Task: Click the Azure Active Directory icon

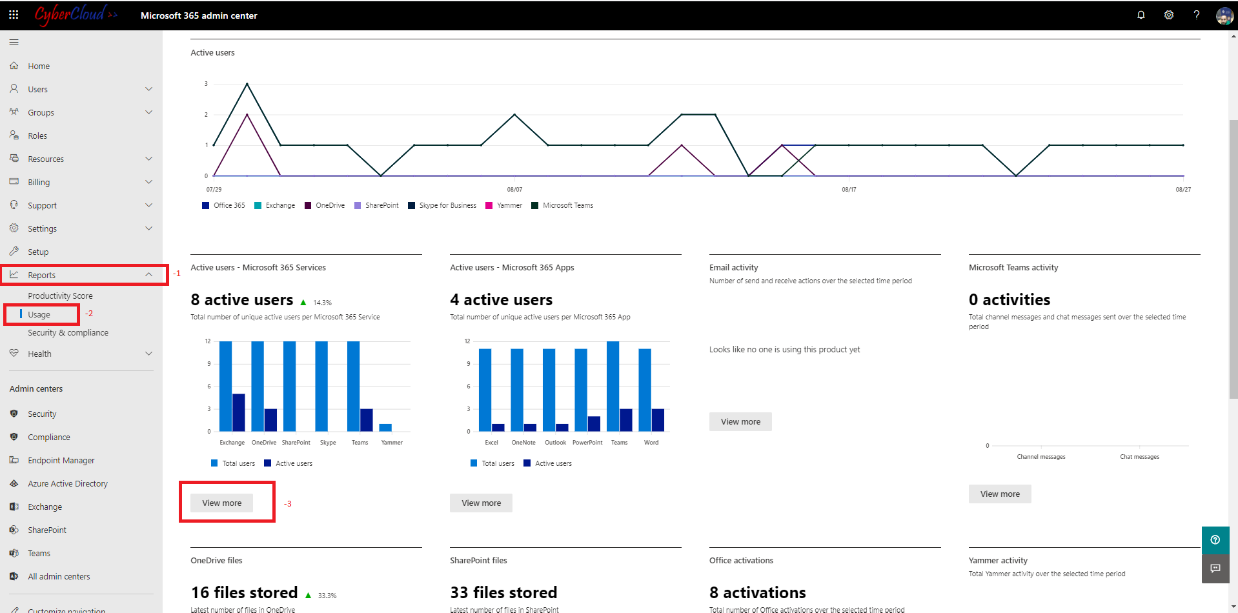Action: (x=14, y=483)
